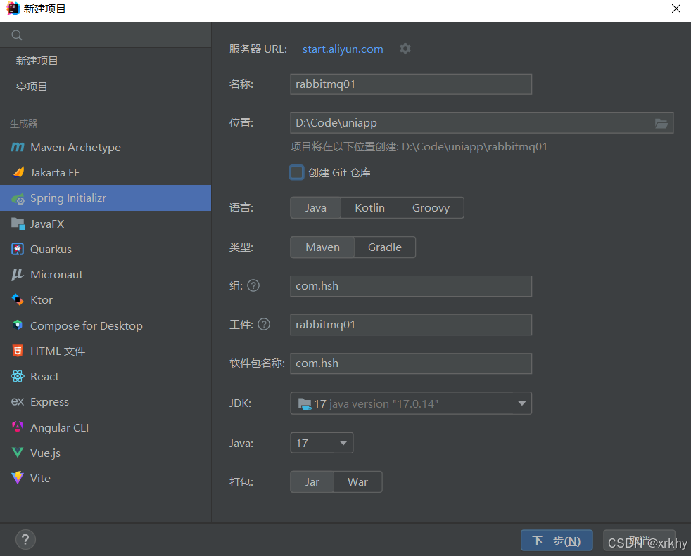Select 空项目 in the left list
This screenshot has height=556, width=691.
[x=32, y=86]
